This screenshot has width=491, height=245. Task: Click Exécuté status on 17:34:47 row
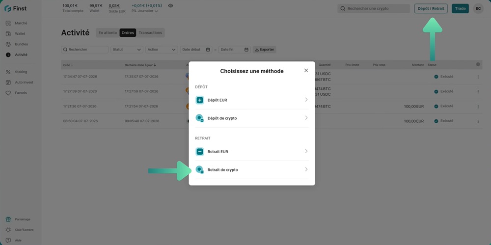[443, 77]
